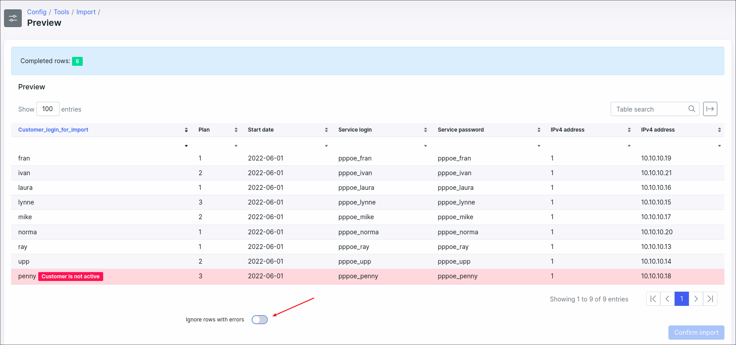
Task: Click service password pppoe_norma cell
Action: pyautogui.click(x=458, y=232)
